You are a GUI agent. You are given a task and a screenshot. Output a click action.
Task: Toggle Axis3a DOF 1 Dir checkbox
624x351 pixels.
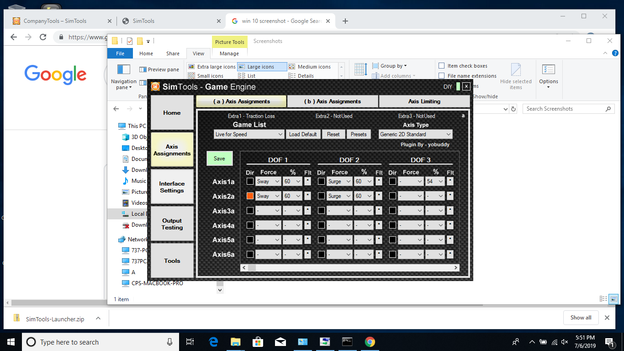click(250, 211)
